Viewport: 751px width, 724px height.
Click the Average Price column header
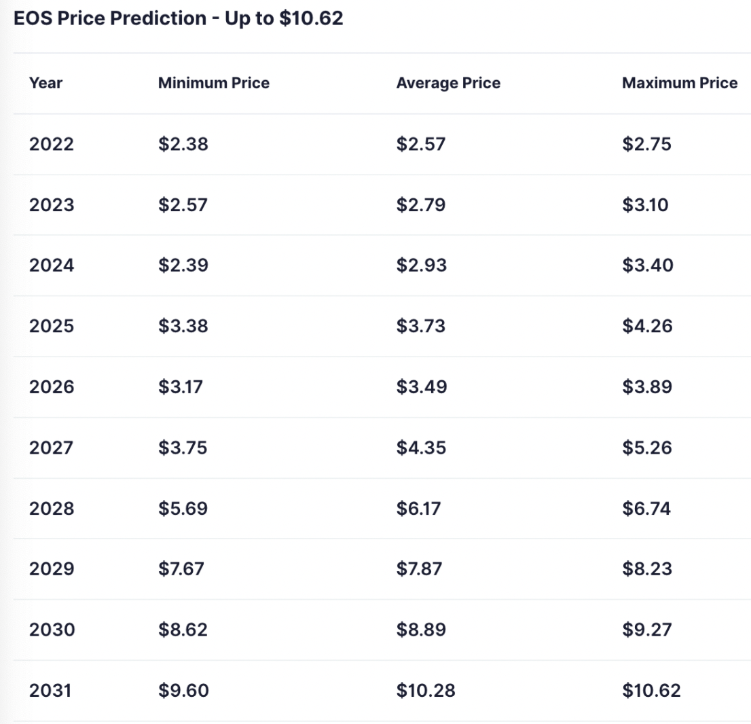tap(448, 84)
